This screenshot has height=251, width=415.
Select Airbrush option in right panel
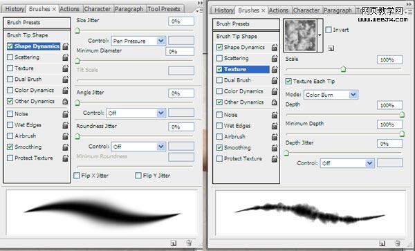[234, 137]
